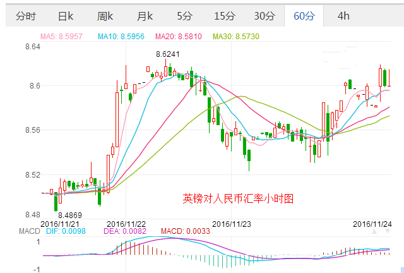Open the 周k weekly chart tab
This screenshot has height=273, width=404.
click(105, 16)
